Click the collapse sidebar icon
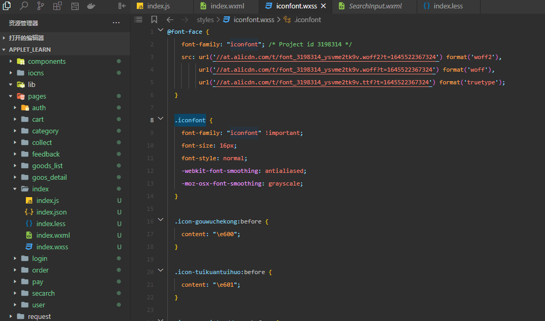The width and height of the screenshot is (545, 321). click(x=122, y=6)
